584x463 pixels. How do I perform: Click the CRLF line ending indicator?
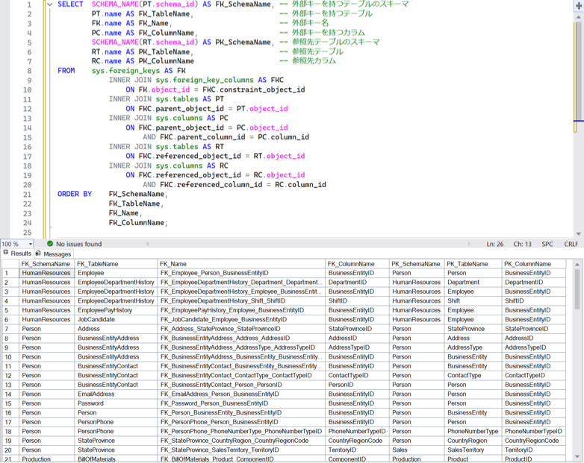pos(571,244)
